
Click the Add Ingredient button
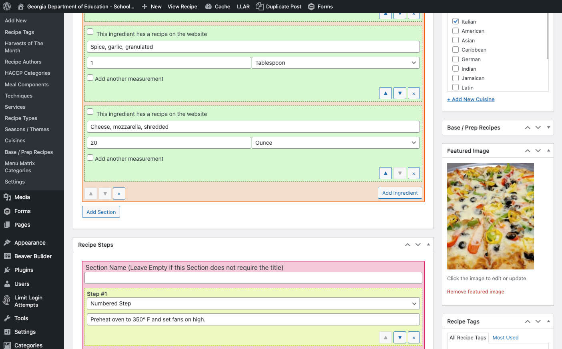[x=400, y=193]
